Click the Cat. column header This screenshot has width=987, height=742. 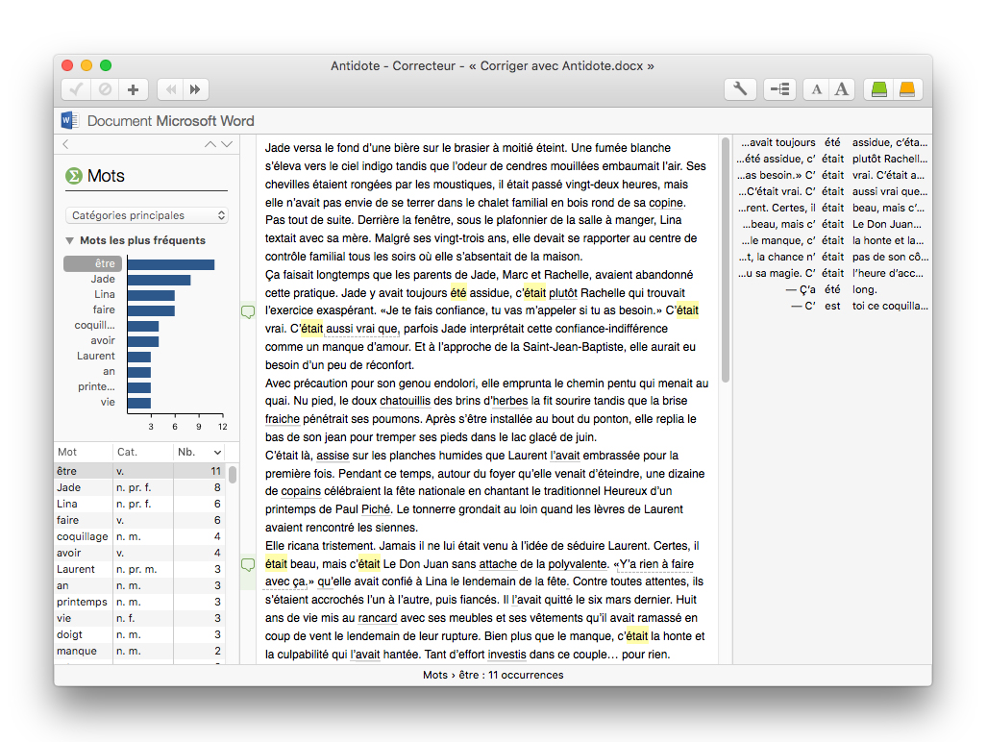[128, 452]
